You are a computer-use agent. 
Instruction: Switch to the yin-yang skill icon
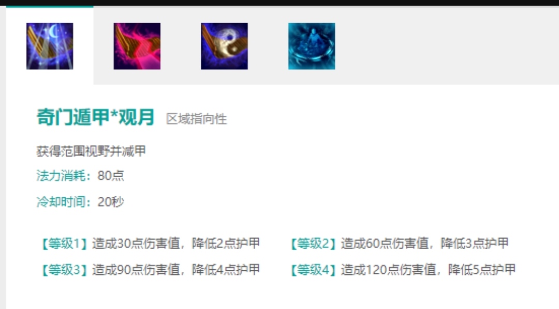pos(224,46)
